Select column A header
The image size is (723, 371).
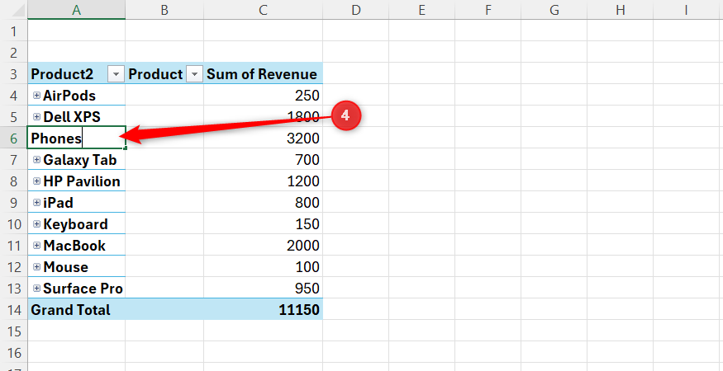tap(77, 10)
